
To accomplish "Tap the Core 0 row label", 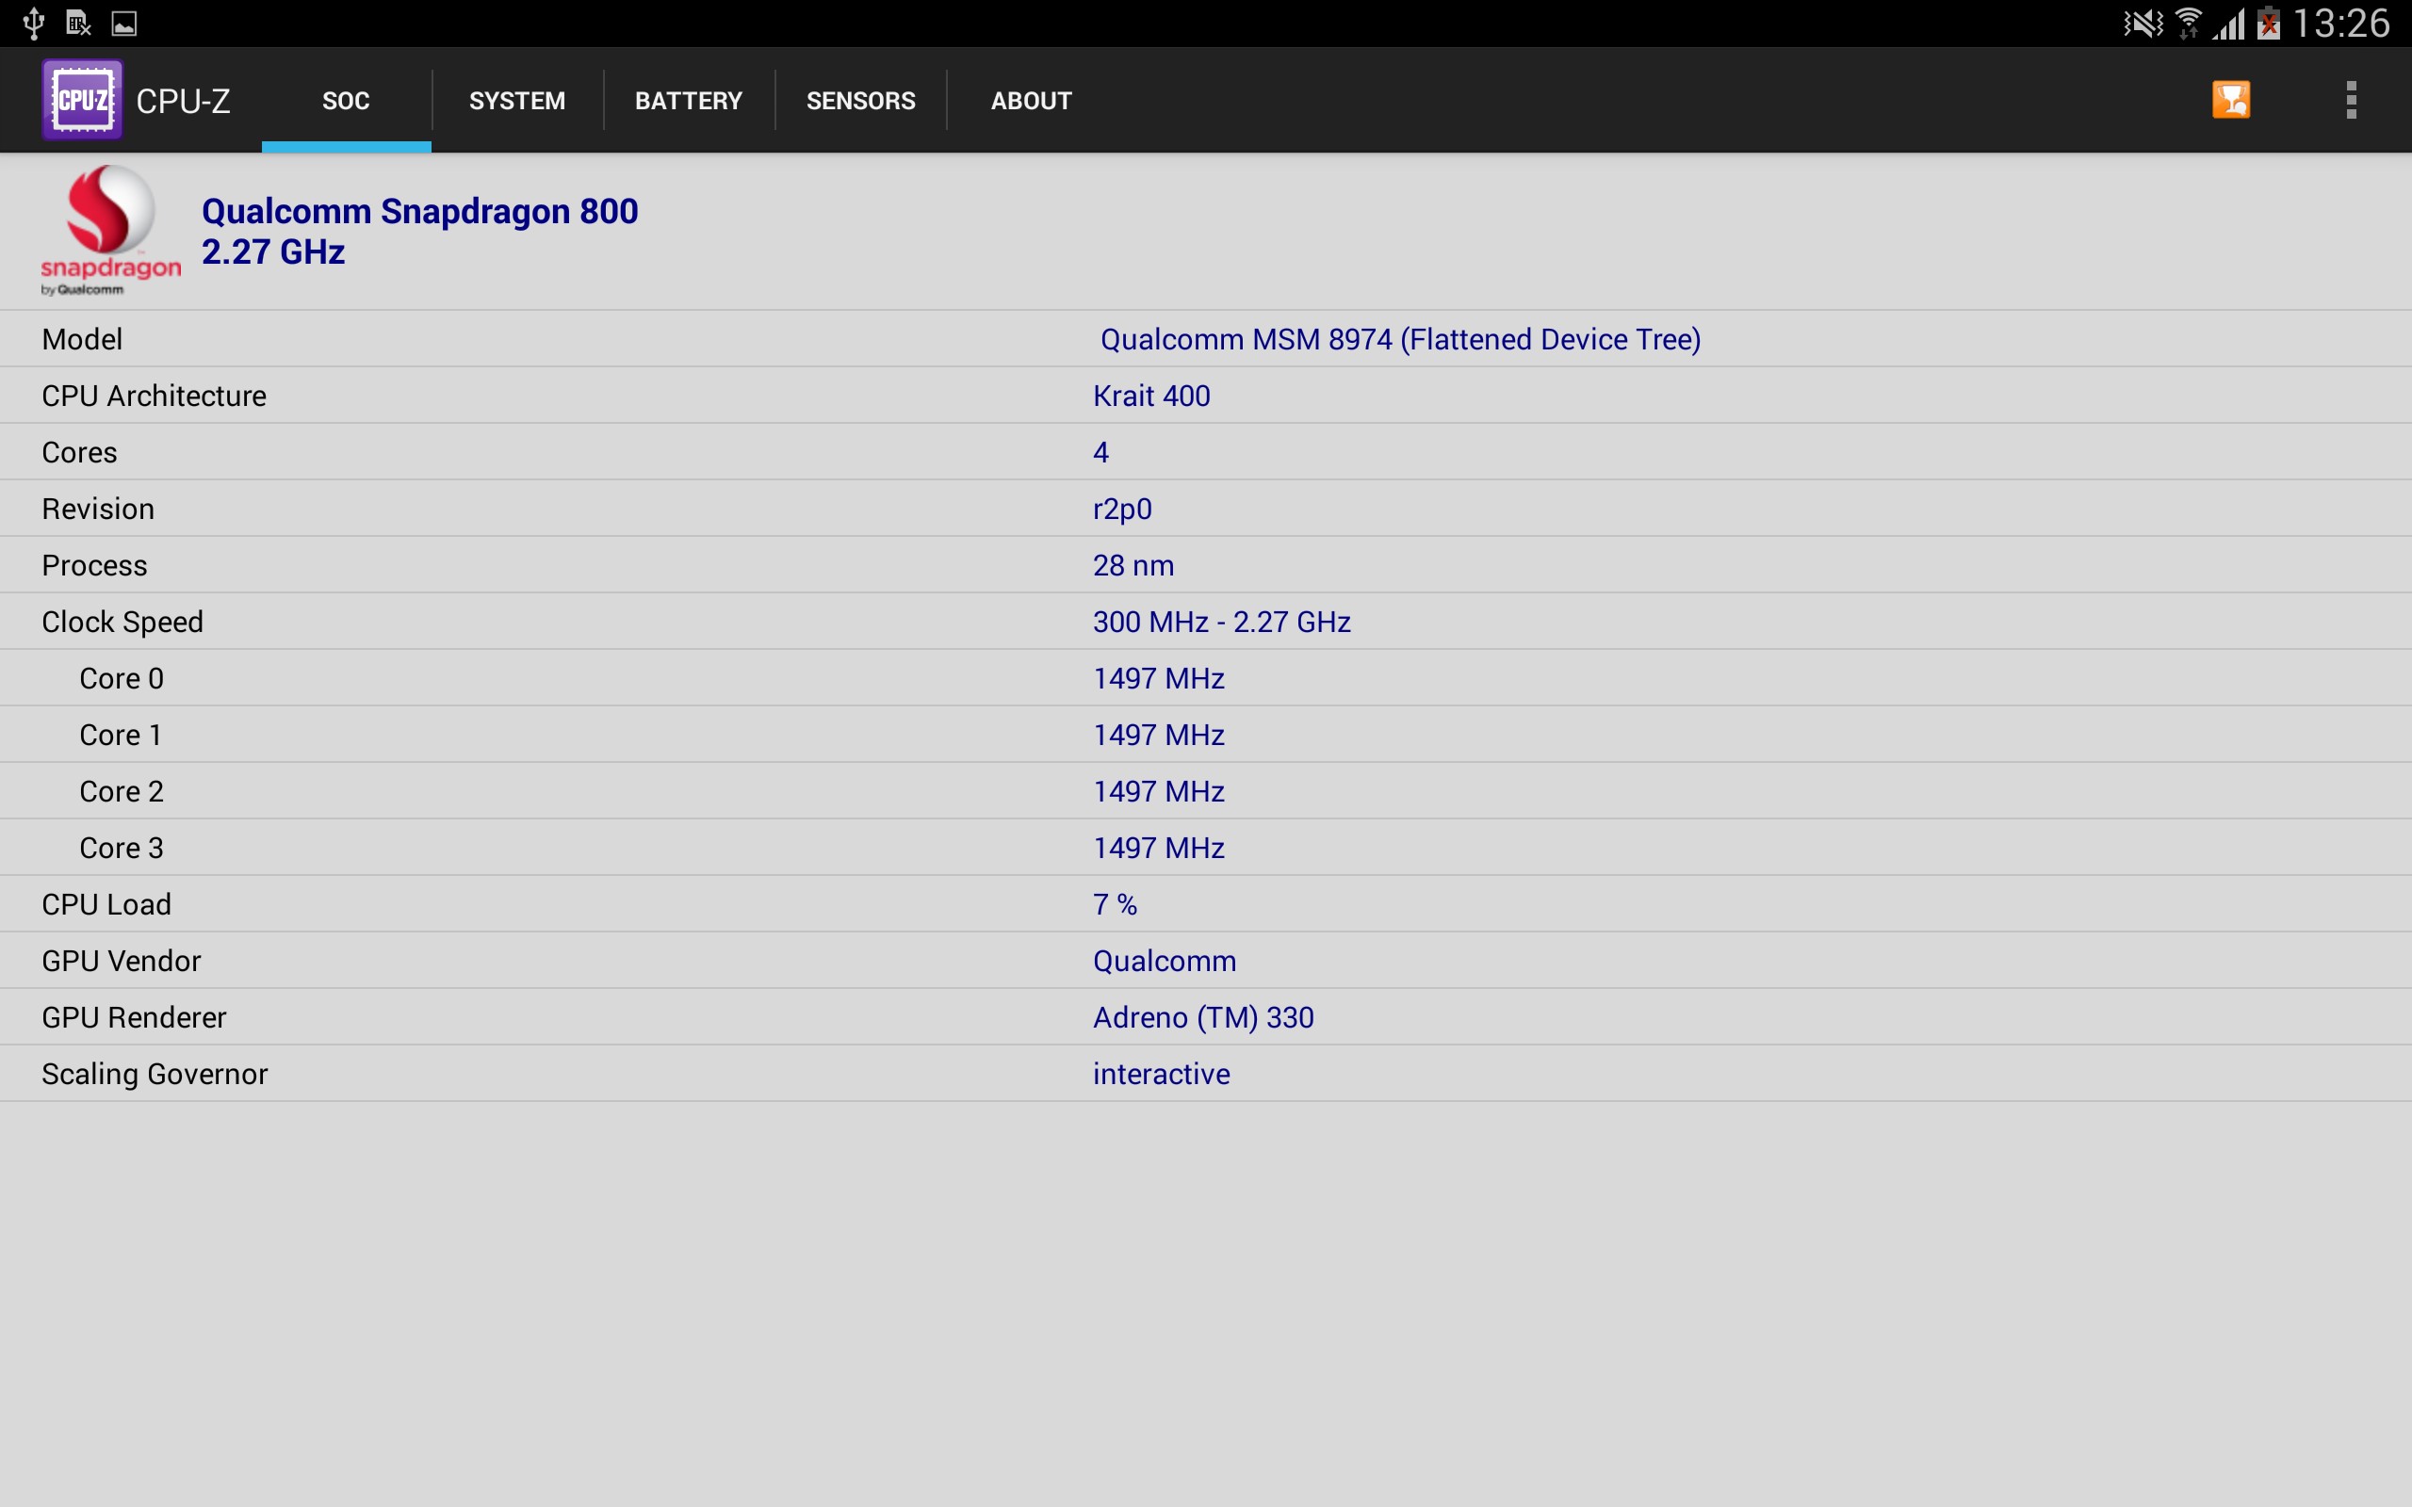I will click(x=122, y=679).
